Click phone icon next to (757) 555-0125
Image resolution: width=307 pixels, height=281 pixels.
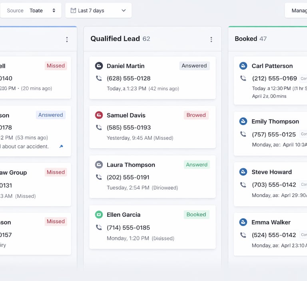[x=243, y=134]
